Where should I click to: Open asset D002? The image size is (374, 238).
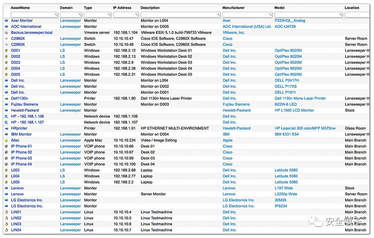point(15,56)
